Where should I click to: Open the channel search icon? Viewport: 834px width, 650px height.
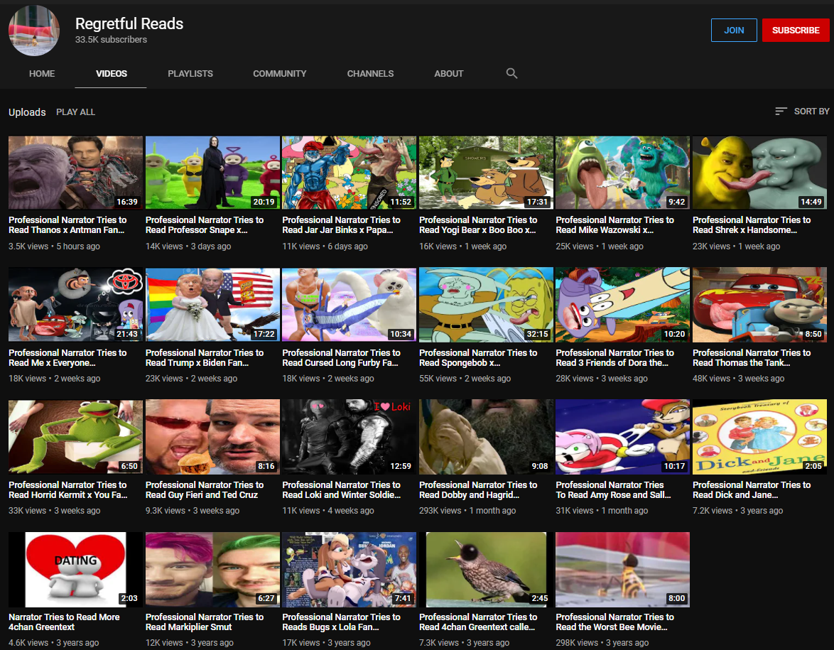point(511,73)
